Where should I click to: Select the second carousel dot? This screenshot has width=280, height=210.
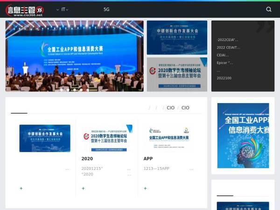(x=68, y=90)
